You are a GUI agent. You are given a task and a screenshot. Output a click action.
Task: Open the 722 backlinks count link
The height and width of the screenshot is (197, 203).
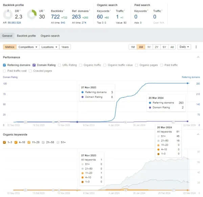pyautogui.click(x=55, y=17)
